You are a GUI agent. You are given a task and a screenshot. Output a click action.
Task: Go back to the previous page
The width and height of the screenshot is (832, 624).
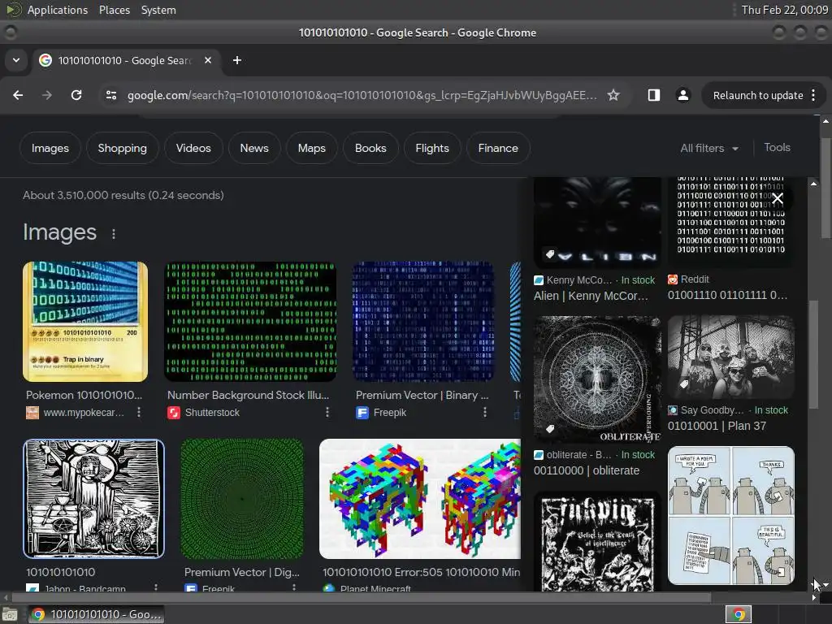click(18, 95)
